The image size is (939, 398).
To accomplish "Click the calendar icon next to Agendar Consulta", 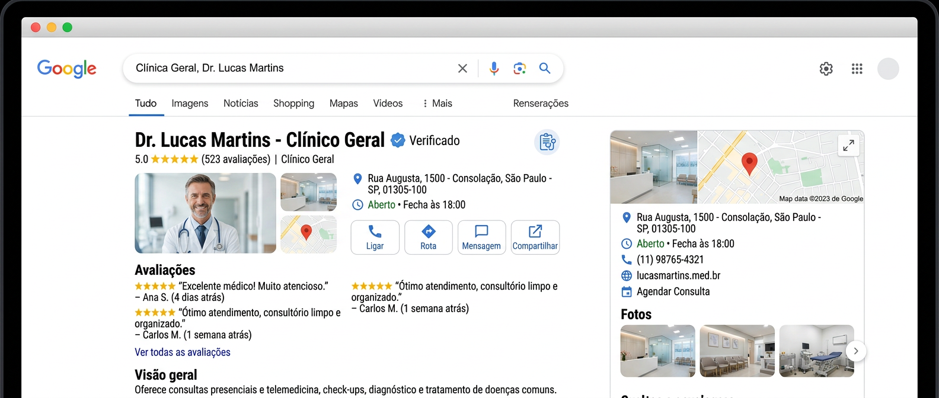I will tap(627, 291).
